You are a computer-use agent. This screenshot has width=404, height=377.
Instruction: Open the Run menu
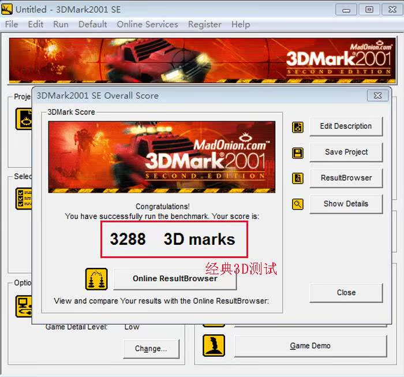[61, 24]
